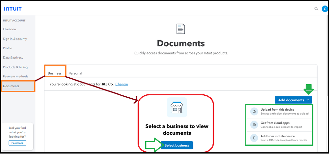Click "Scan a QR code to upload from mobile" text
Image resolution: width=329 pixels, height=154 pixels.
point(284,140)
